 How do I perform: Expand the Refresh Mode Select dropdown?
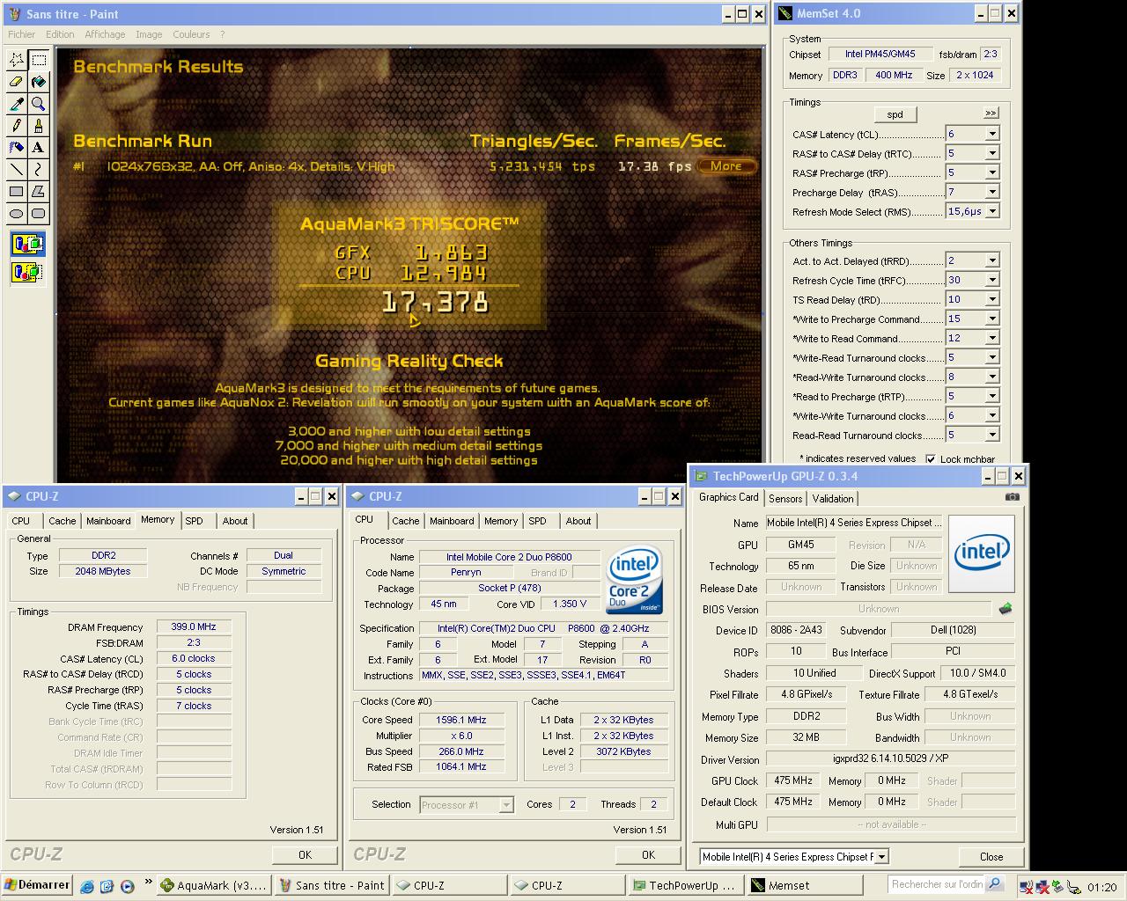[x=992, y=211]
